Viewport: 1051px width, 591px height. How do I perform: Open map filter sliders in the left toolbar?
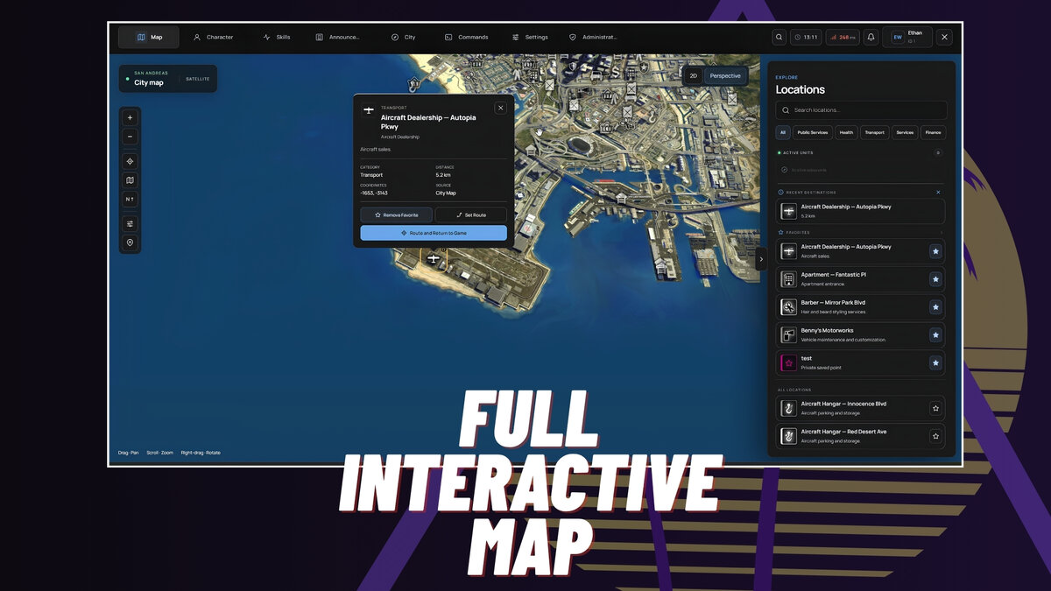click(130, 224)
